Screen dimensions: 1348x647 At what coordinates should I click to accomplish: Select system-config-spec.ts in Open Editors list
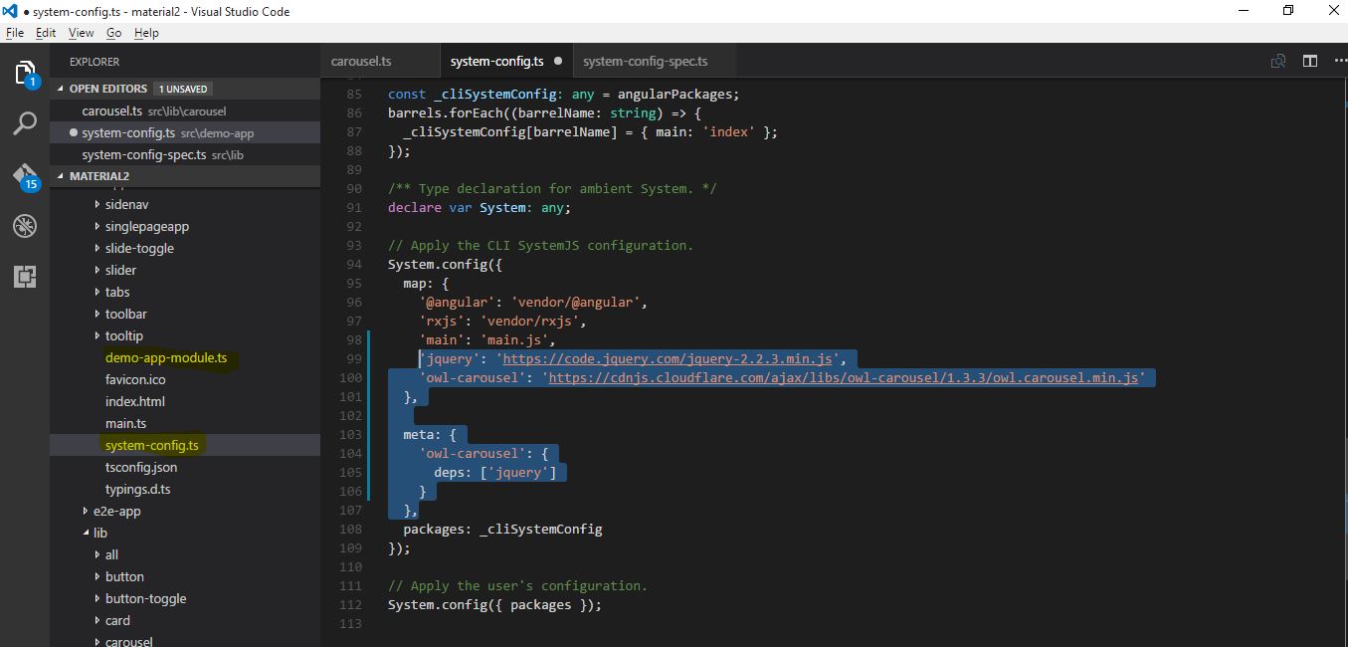point(185,154)
